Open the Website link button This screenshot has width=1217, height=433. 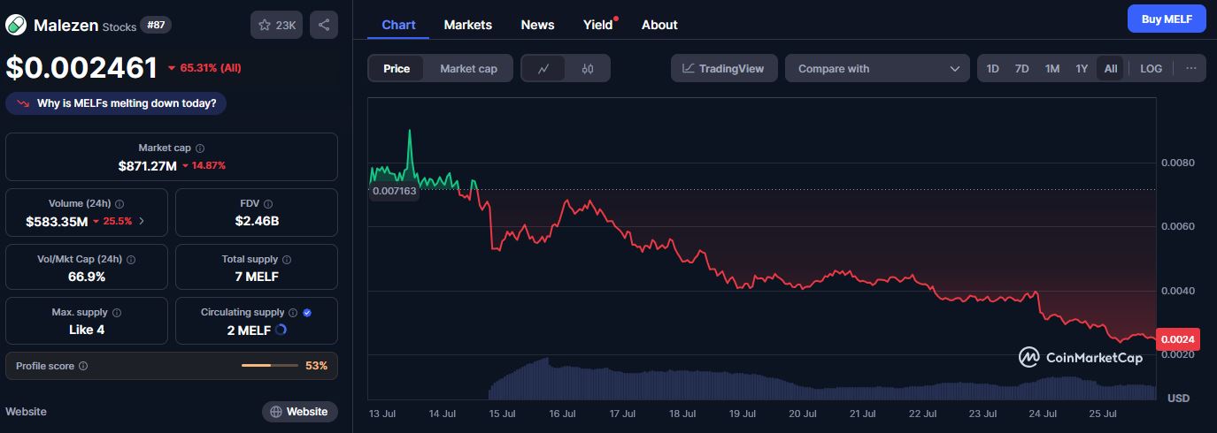300,412
